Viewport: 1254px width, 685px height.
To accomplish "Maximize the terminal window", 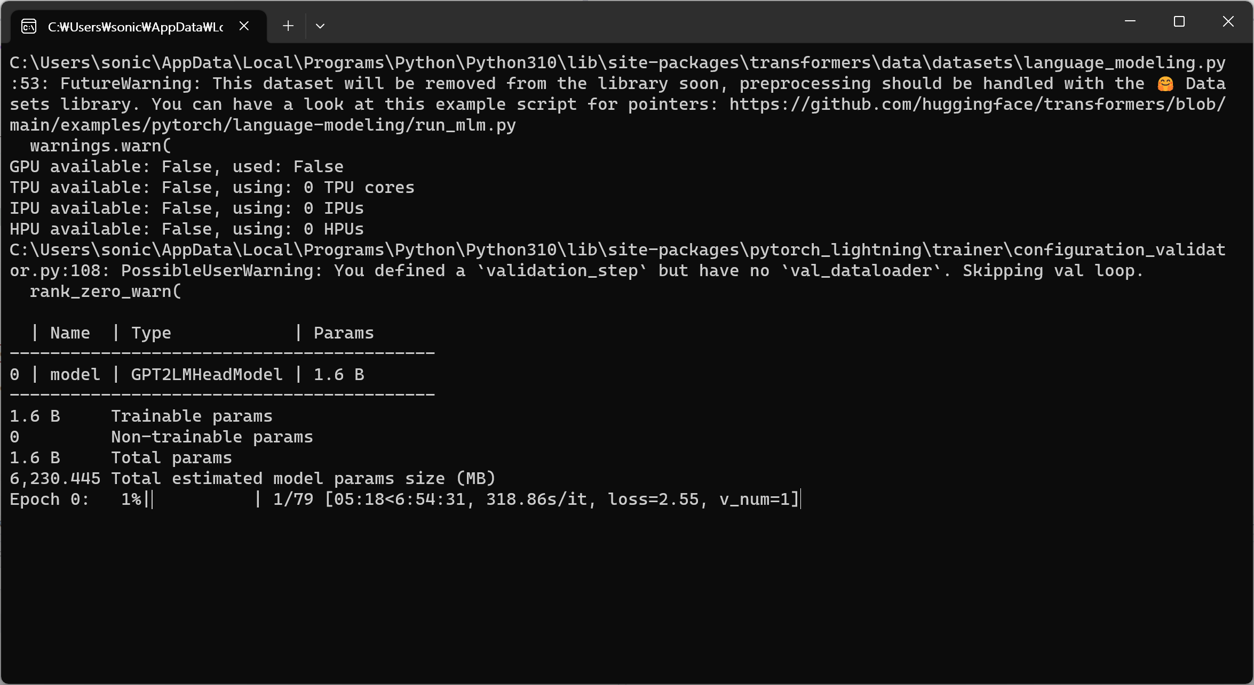I will 1179,22.
